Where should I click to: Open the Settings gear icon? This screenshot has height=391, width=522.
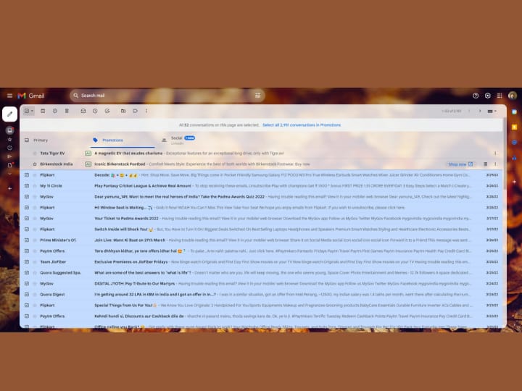tap(488, 96)
